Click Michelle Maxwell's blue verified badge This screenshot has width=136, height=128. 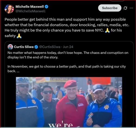coord(47,7)
